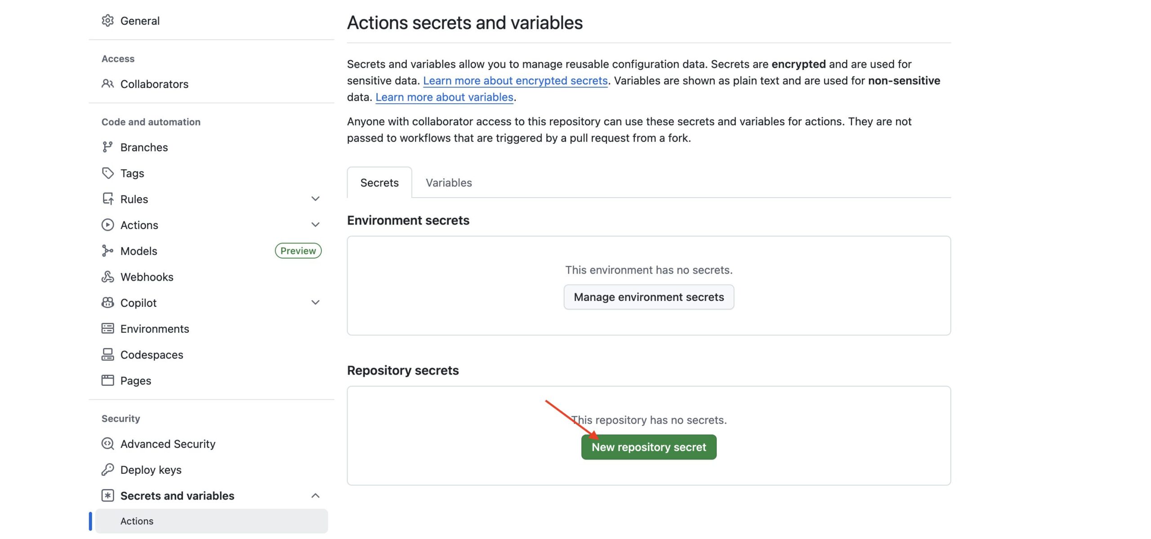Click the New repository secret button
Screen dimensions: 1151x539
click(649, 447)
